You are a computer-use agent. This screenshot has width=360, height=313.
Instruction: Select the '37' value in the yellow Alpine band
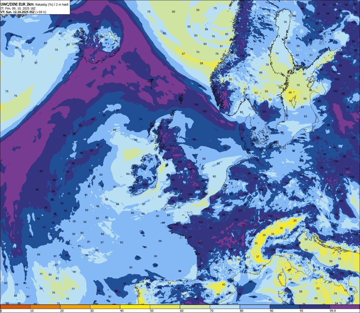point(258,257)
